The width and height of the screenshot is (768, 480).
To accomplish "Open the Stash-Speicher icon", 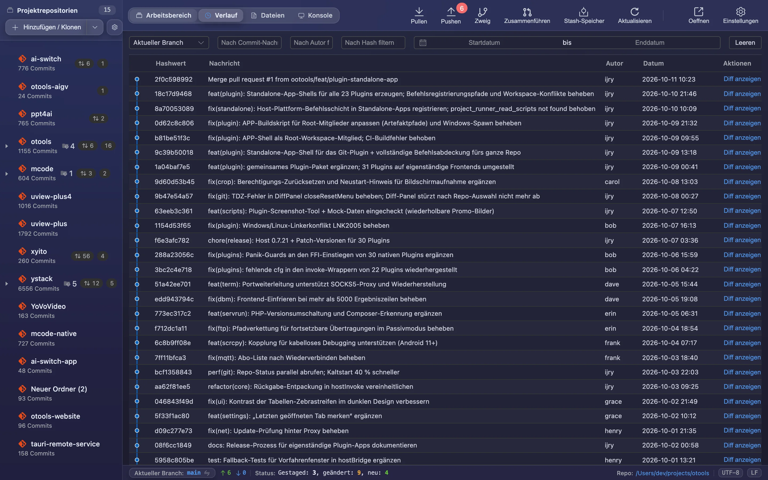I will (x=584, y=12).
